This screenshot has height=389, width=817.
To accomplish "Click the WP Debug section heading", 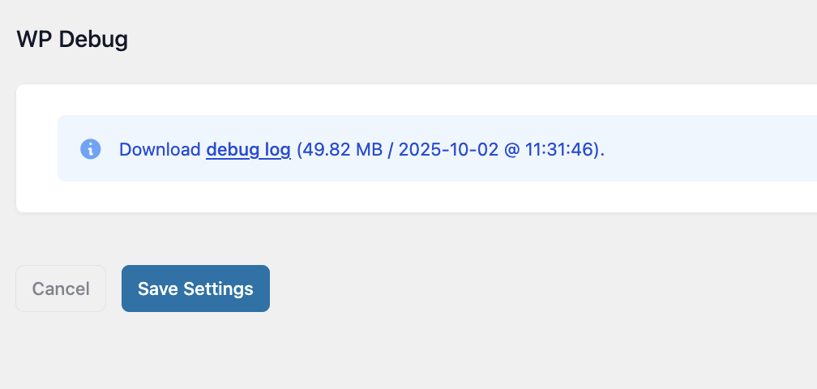I will 72,40.
